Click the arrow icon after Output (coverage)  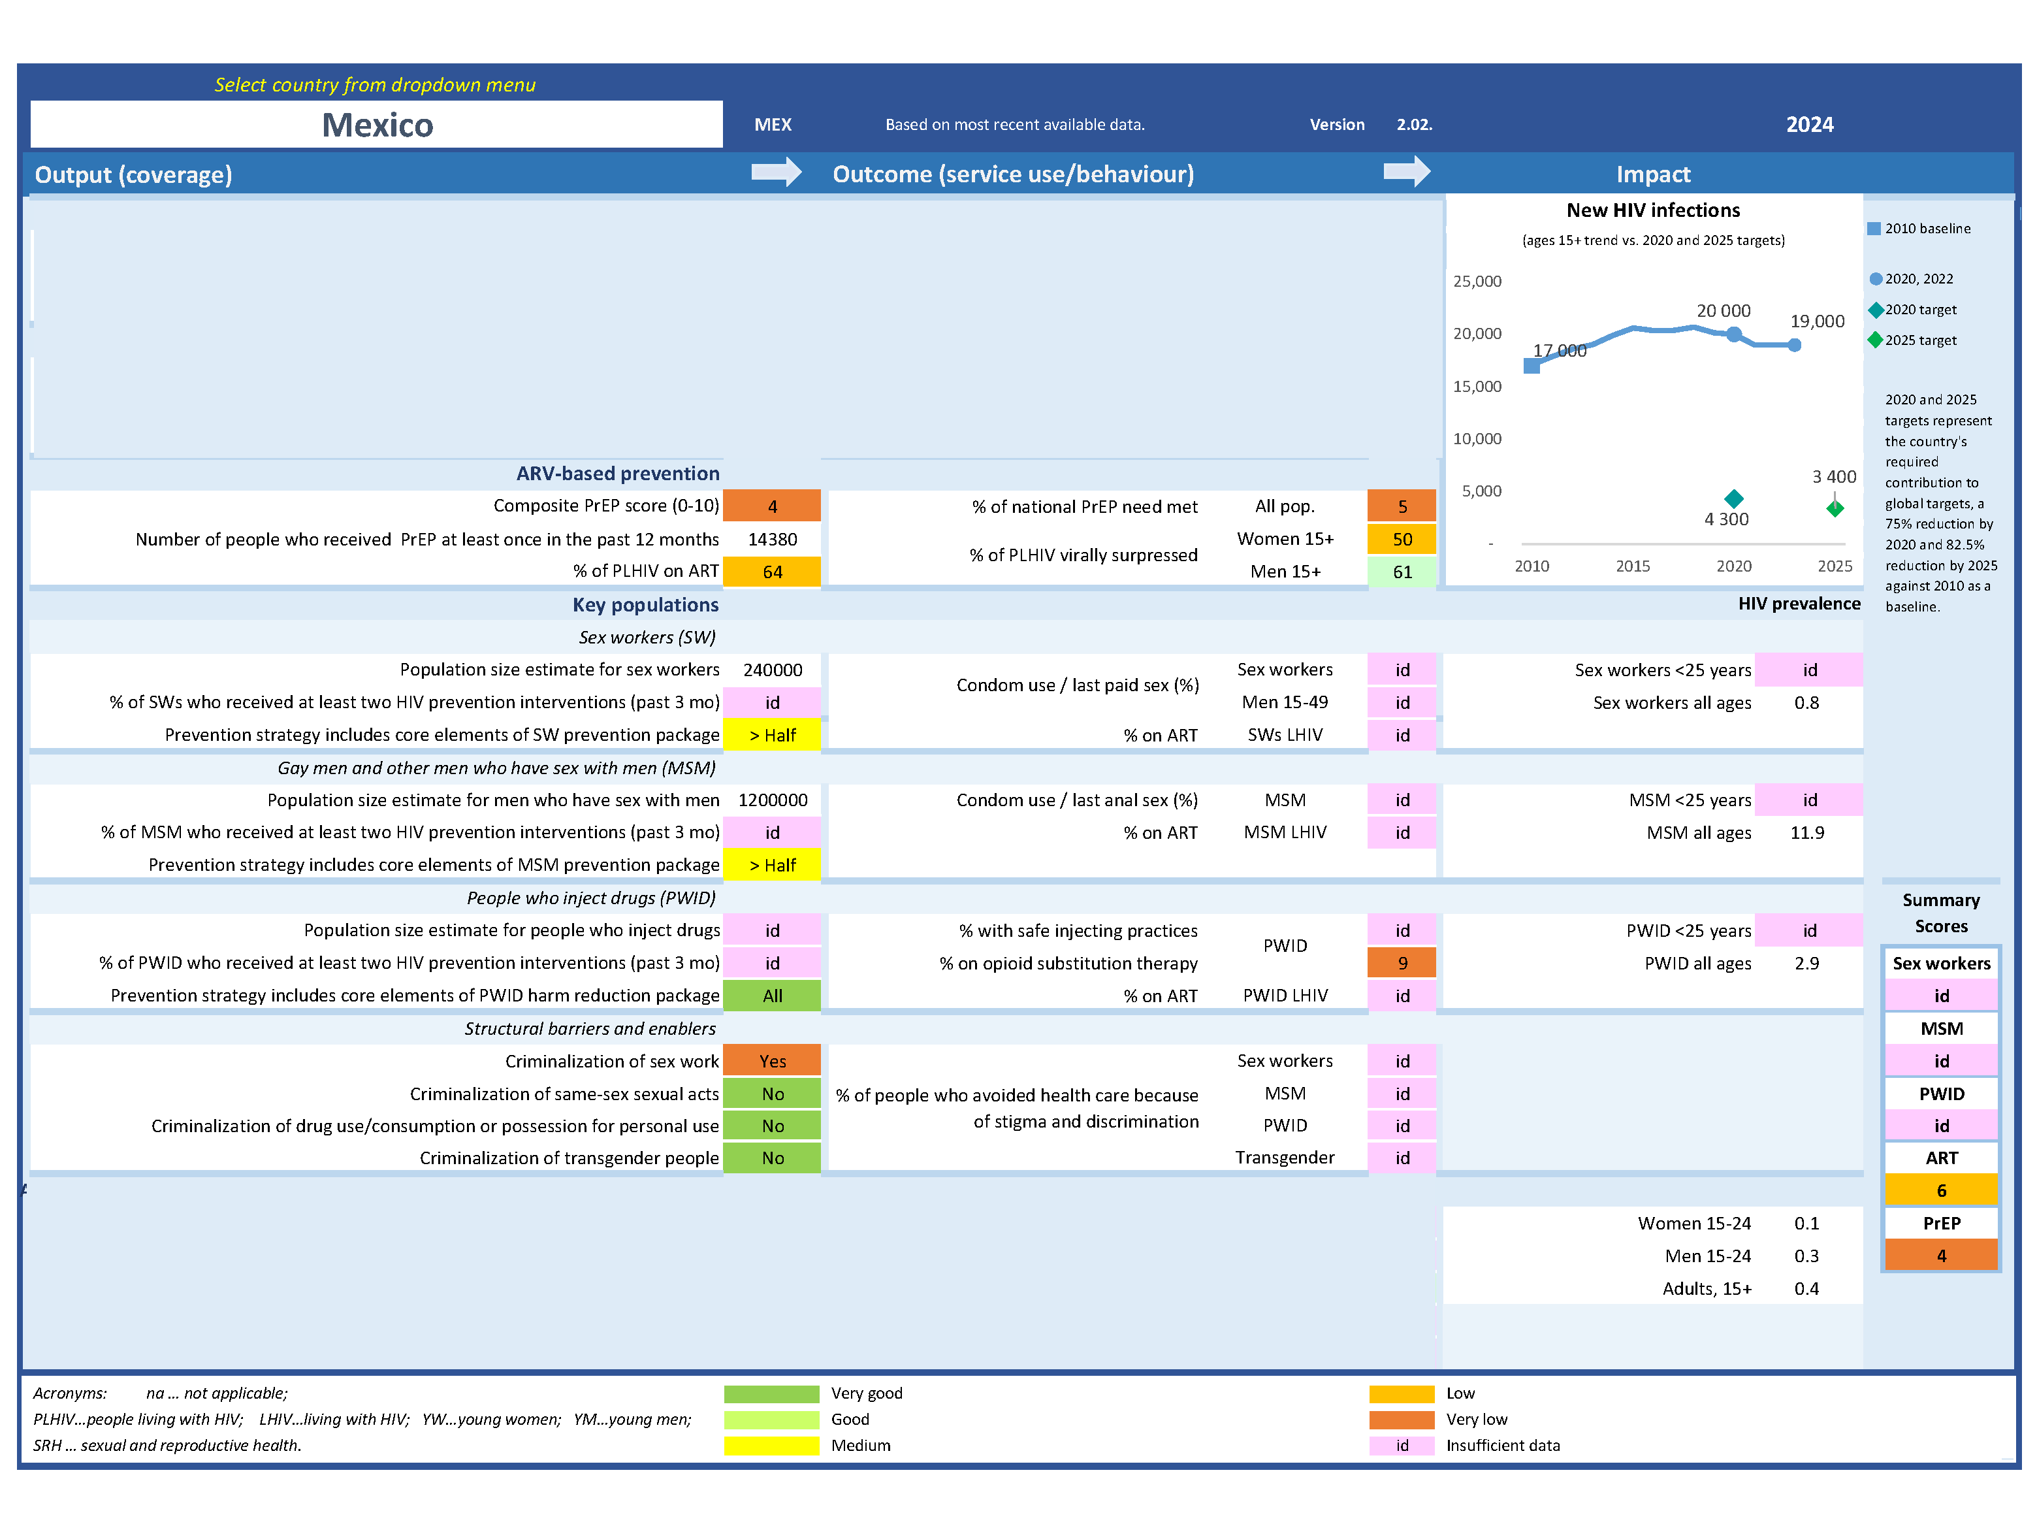(775, 172)
